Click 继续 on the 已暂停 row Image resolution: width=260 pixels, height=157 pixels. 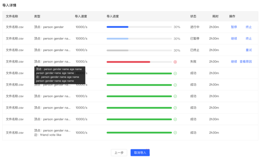pos(234,38)
